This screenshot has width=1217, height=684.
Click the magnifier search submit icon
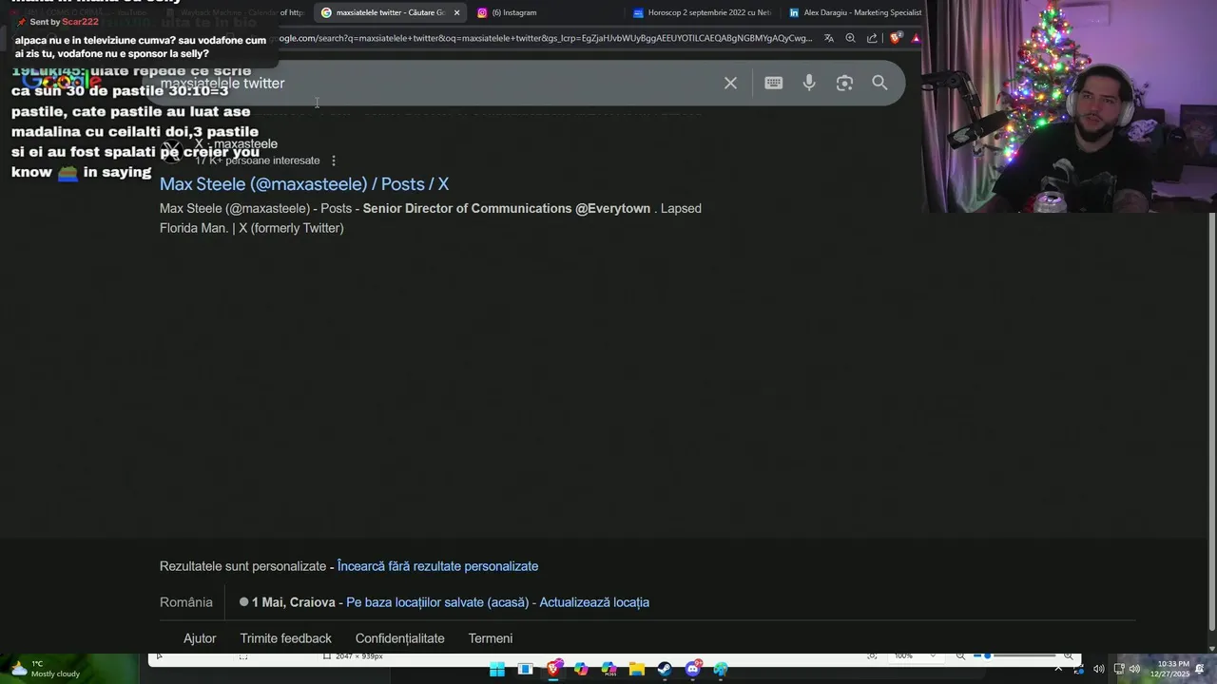pos(879,84)
